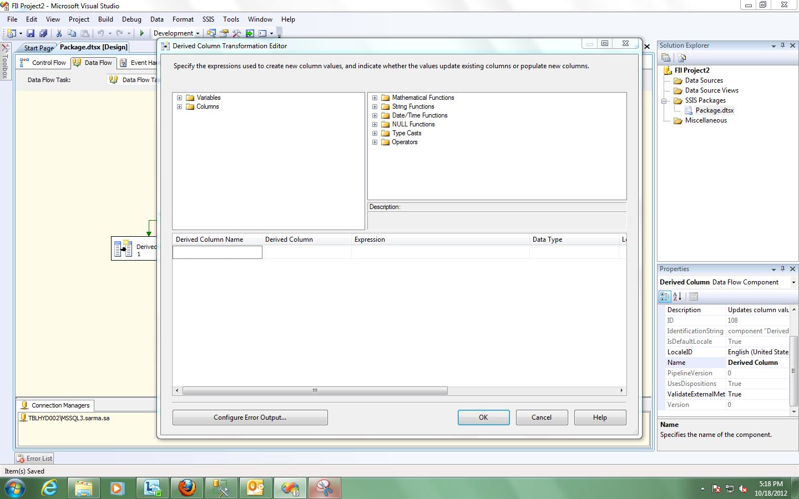Image resolution: width=799 pixels, height=499 pixels.
Task: Toggle auto-hide pin on Properties panel
Action: pyautogui.click(x=783, y=269)
